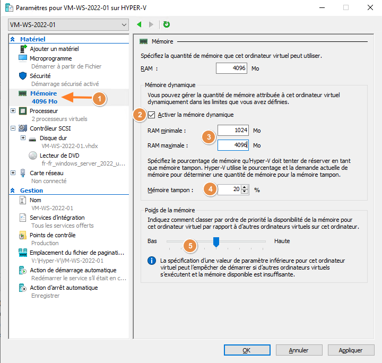Open Emplacement du fichier de pagination
Viewport: 382px width, 363px height.
[x=77, y=253]
